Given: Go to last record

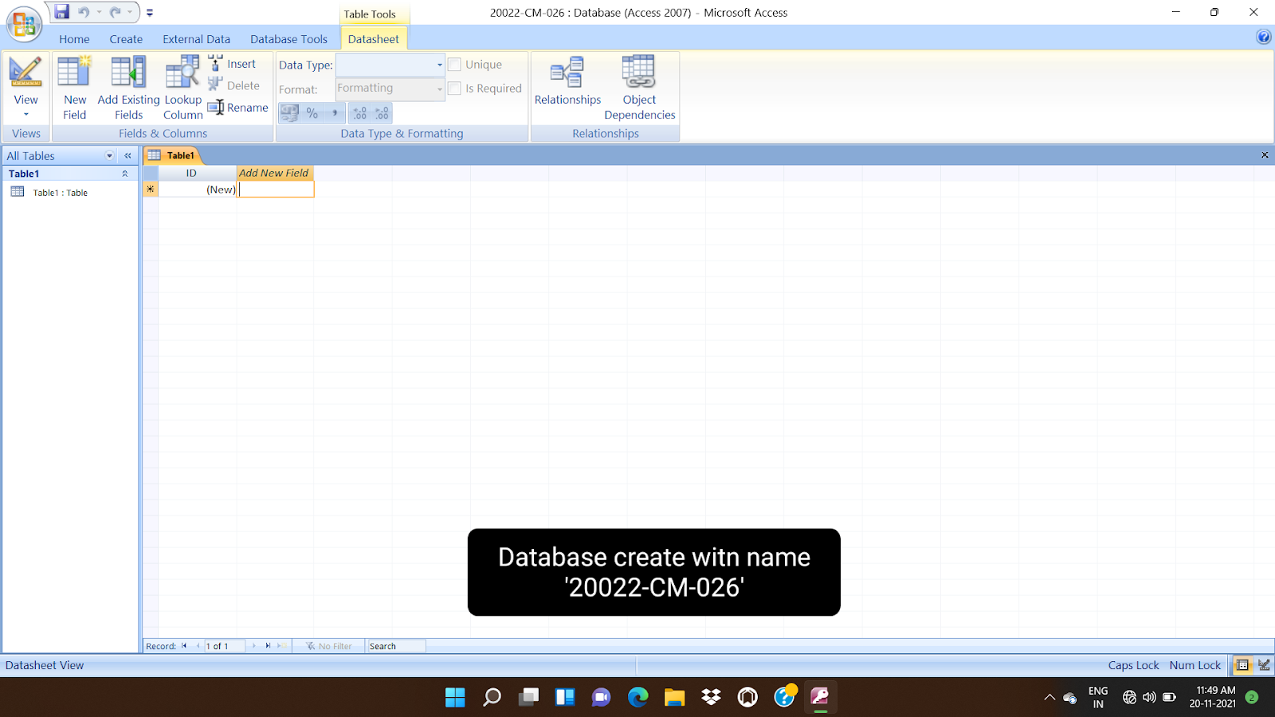Looking at the screenshot, I should point(268,646).
